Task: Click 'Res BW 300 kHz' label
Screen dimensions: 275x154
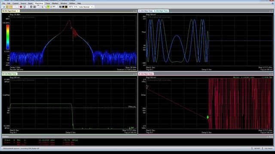Action: point(16,69)
